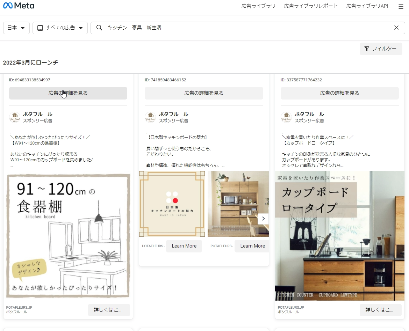This screenshot has width=409, height=331.
Task: Click ポタフルール avatar in third ad
Action: [286, 117]
